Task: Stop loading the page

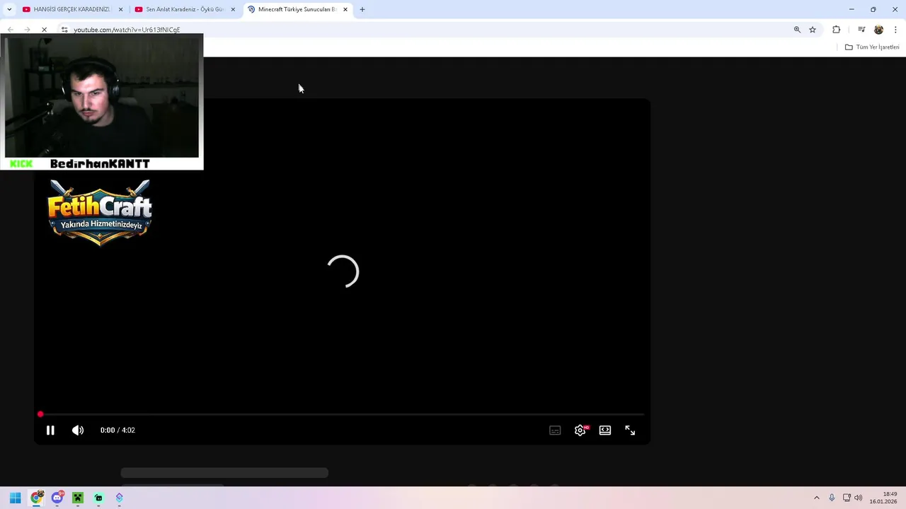Action: click(44, 30)
